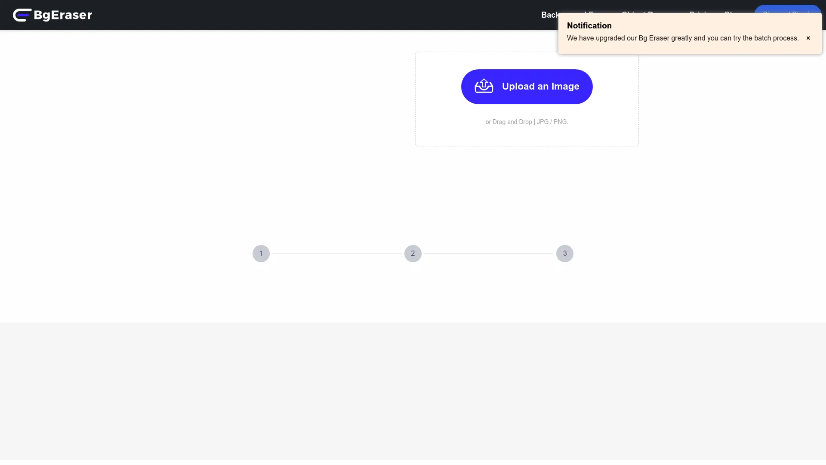Viewport: 826px width, 465px height.
Task: Select the upload icon inside the blue button
Action: click(x=483, y=86)
